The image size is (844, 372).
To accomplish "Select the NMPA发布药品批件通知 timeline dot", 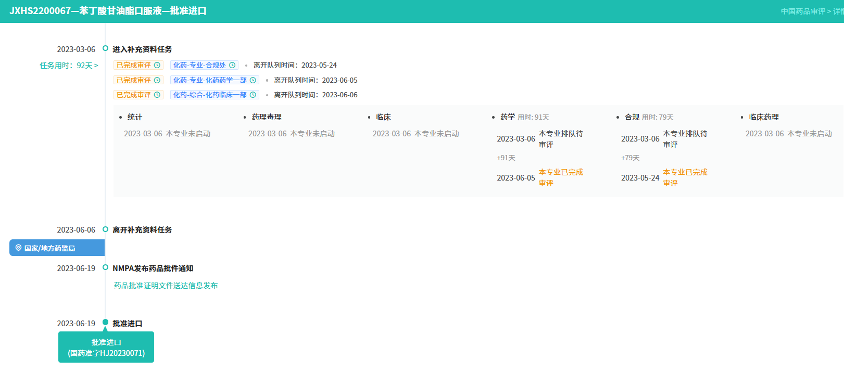I will pyautogui.click(x=105, y=267).
